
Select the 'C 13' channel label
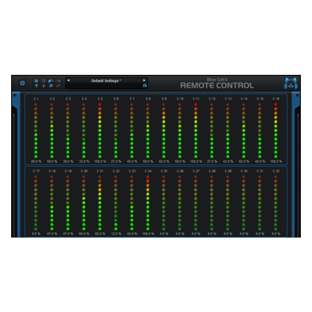228,99
